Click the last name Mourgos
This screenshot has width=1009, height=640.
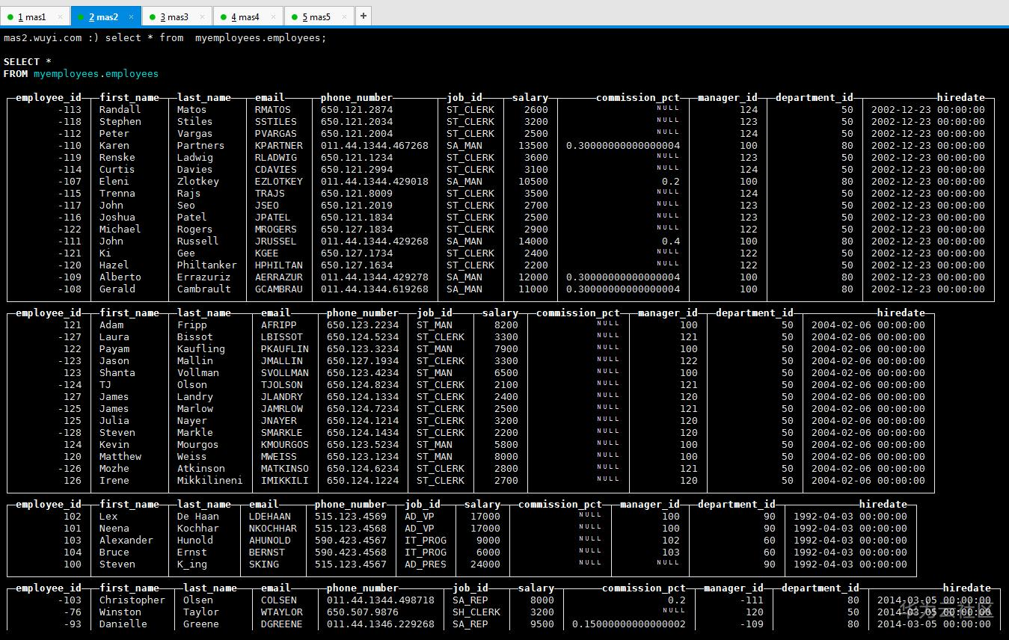click(198, 445)
